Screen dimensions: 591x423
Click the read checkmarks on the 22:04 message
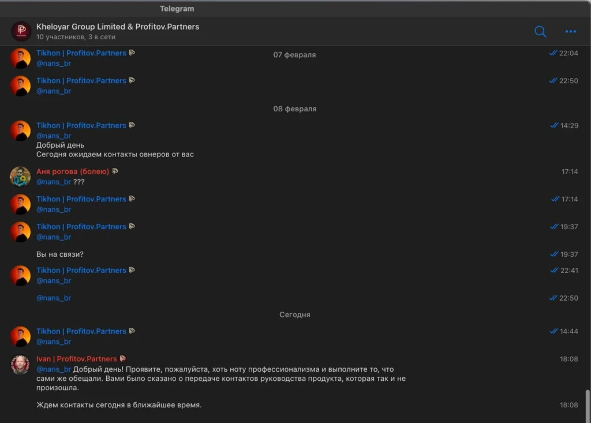click(553, 53)
